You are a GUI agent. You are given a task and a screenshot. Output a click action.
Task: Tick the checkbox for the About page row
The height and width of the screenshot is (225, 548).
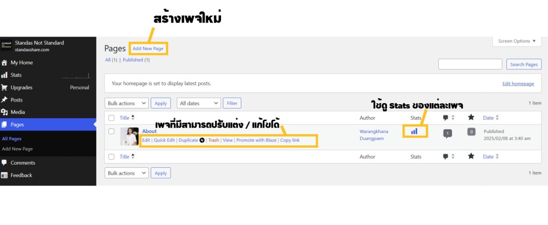coord(111,131)
